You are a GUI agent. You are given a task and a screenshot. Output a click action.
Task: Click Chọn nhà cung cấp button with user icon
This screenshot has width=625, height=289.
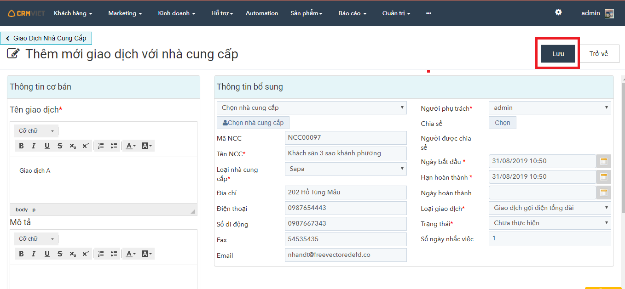click(253, 123)
